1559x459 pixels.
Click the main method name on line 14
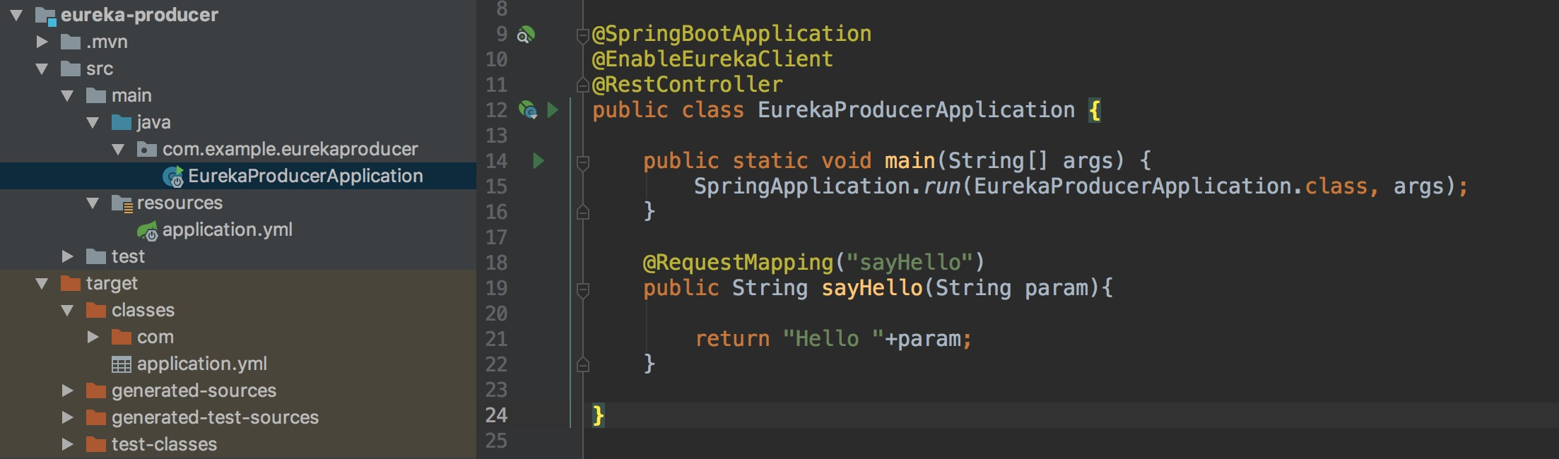[x=910, y=161]
